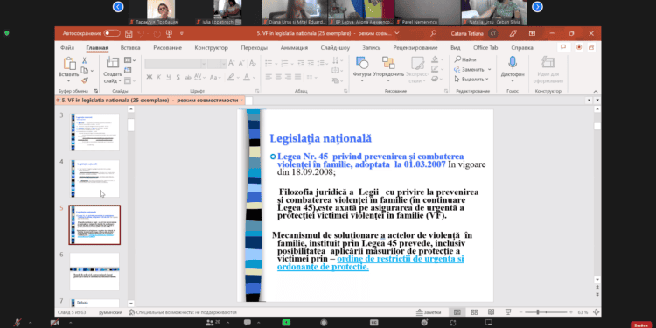
Task: Open the Заметки notes button
Action: (429, 312)
